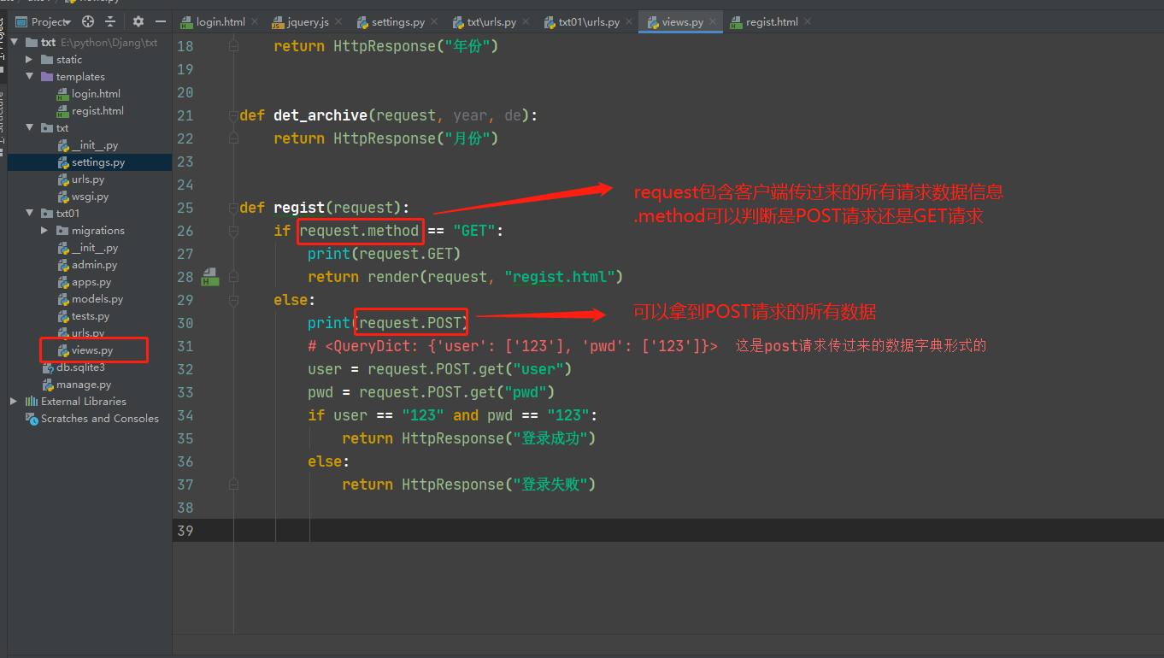1164x658 pixels.
Task: Expand the migrations folder arrow
Action: (44, 230)
